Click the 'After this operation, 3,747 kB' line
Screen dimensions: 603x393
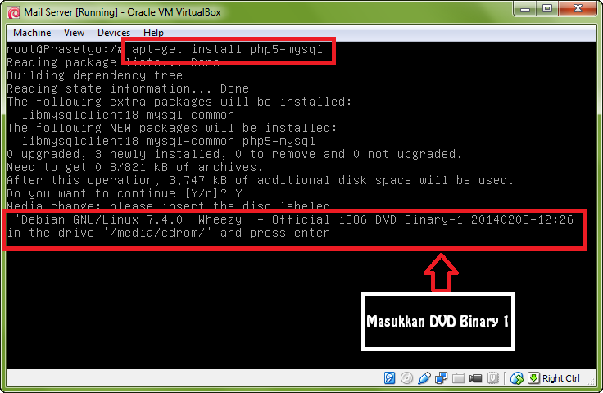[x=261, y=180]
